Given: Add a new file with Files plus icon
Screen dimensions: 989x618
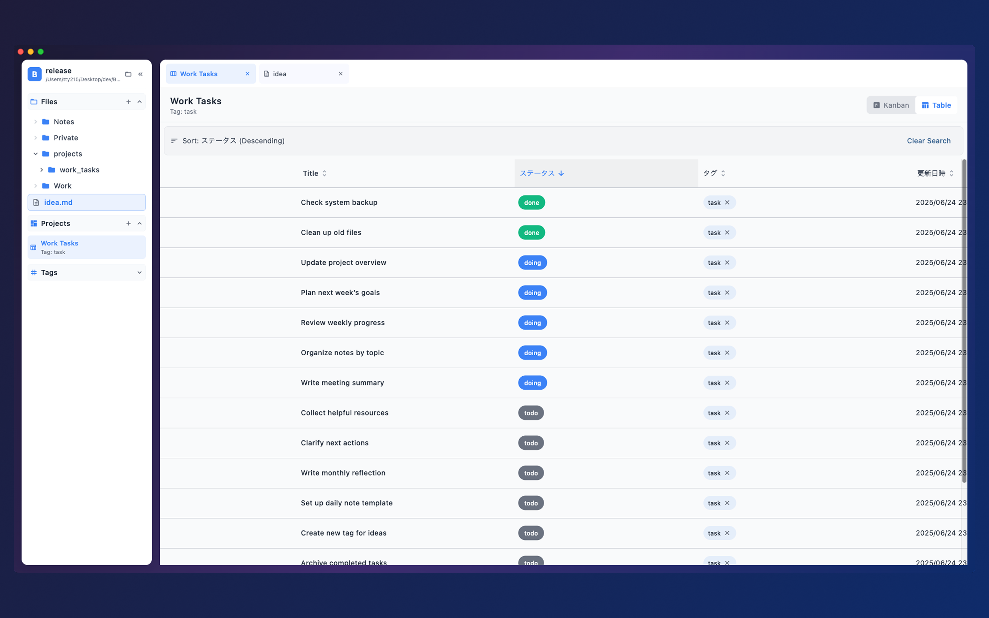Looking at the screenshot, I should point(128,102).
